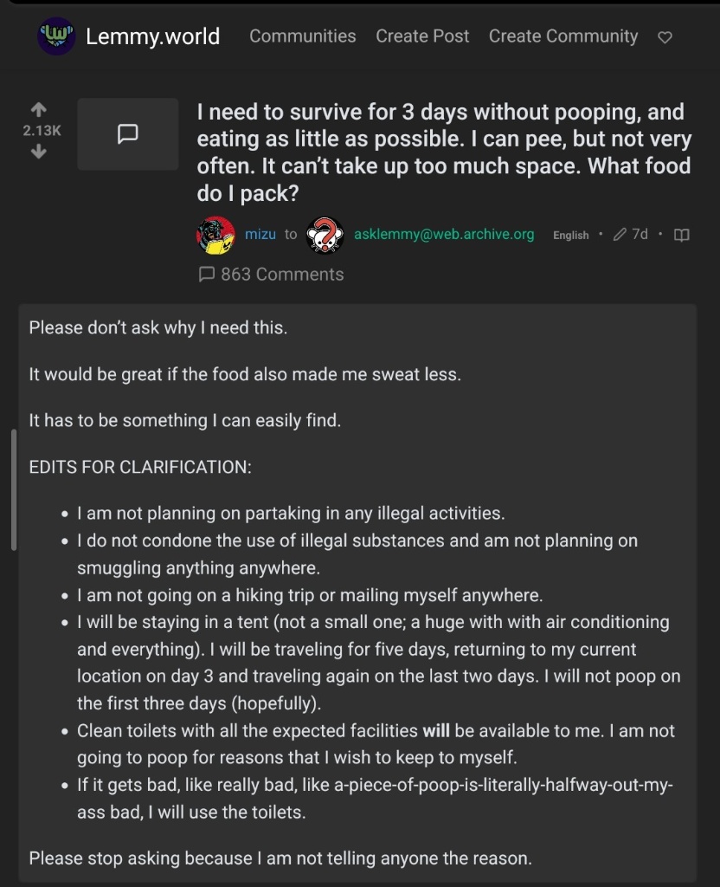The width and height of the screenshot is (720, 887).
Task: Go to the Create Post page
Action: tap(422, 36)
